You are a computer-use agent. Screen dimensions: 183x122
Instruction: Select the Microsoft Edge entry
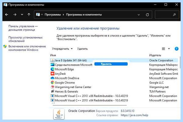(x=64, y=69)
